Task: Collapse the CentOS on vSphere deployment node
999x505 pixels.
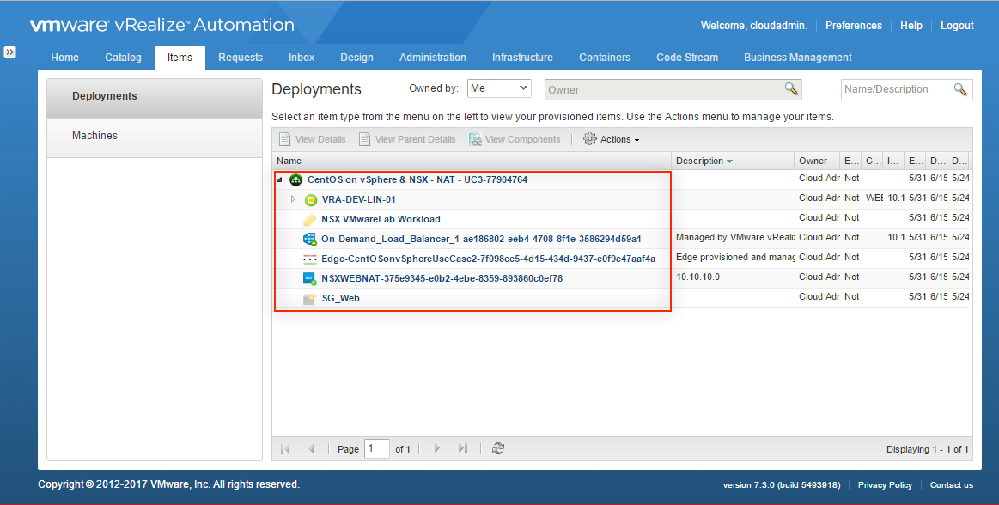Action: (x=279, y=180)
